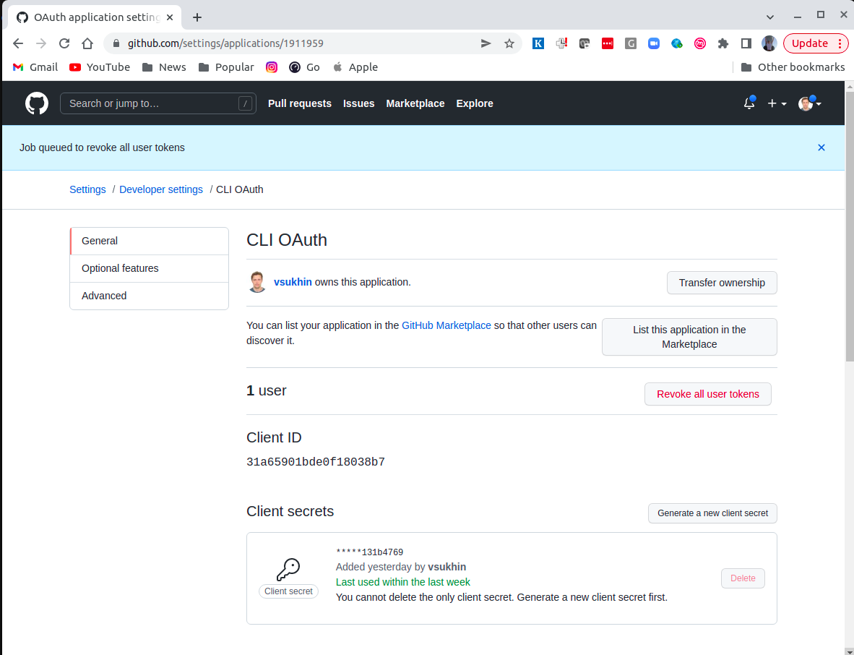854x655 pixels.
Task: Open the Chrome profile avatar
Action: (769, 43)
